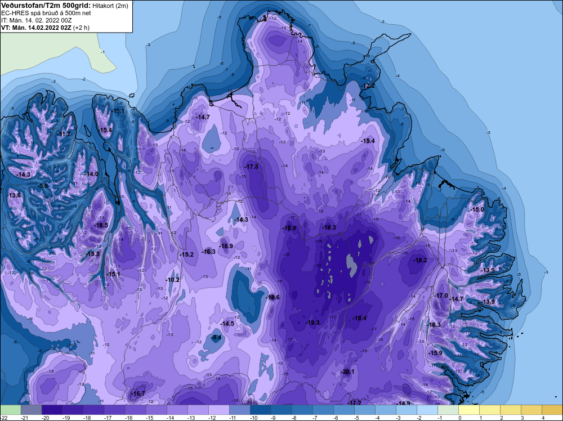Click the 0 legend color swatch
Image resolution: width=563 pixels, height=421 pixels.
(x=468, y=410)
